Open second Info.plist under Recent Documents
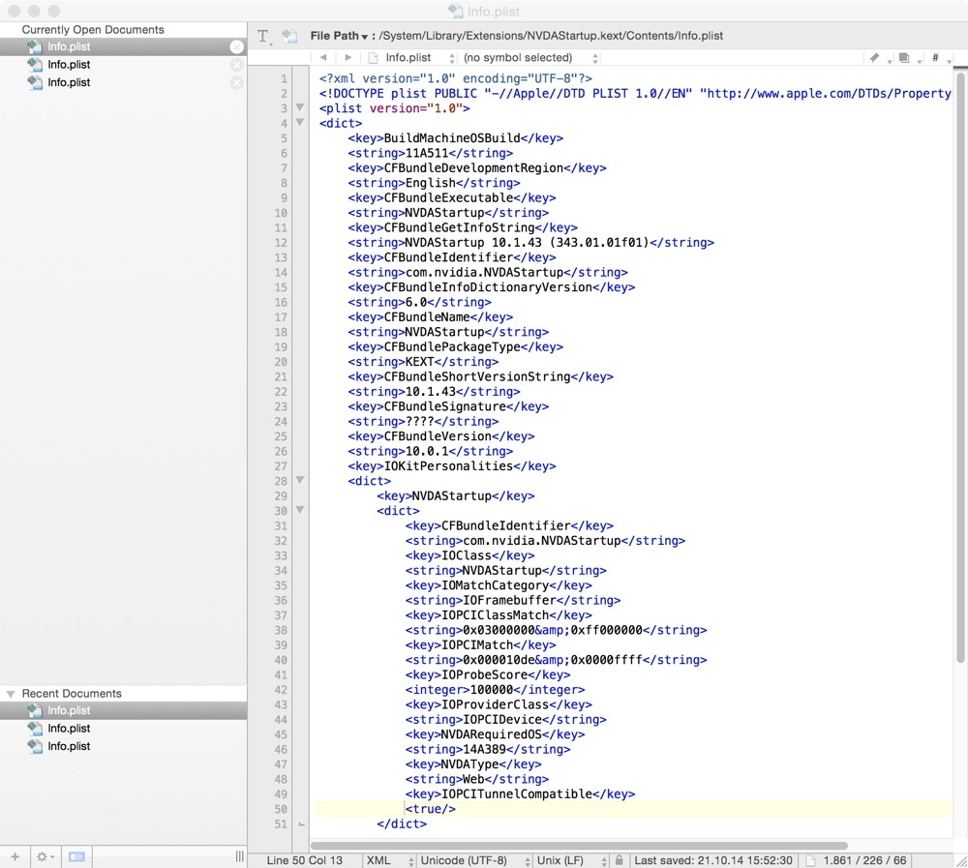 pos(124,729)
